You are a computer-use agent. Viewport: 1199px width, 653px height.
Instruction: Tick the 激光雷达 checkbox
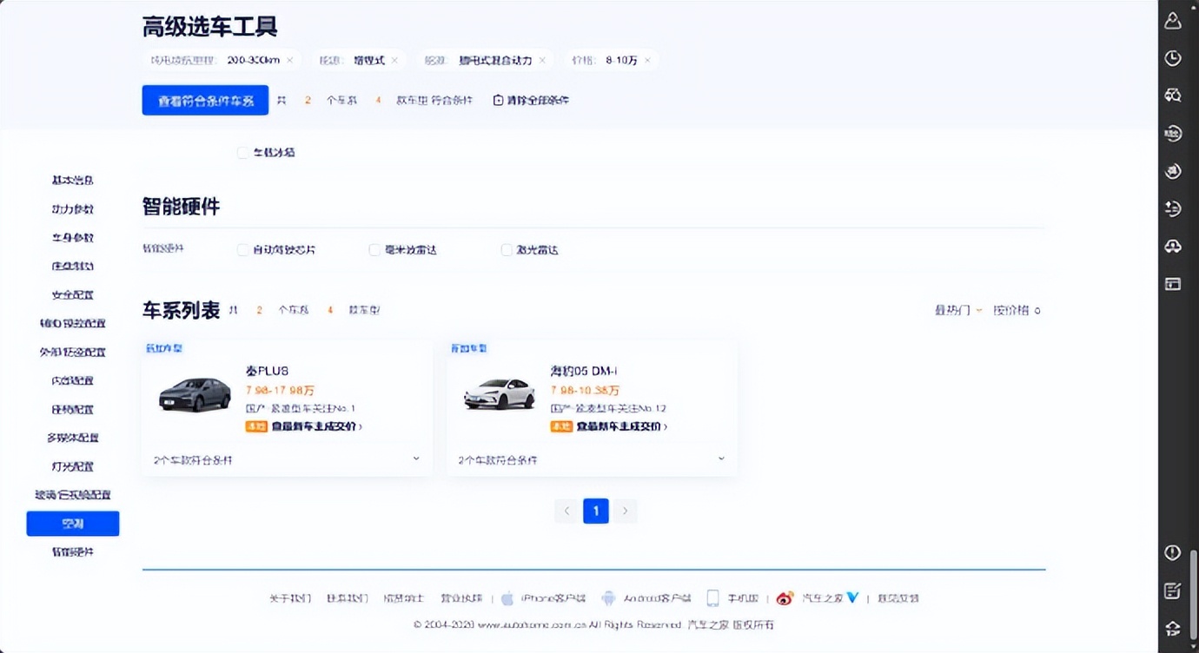coord(507,250)
